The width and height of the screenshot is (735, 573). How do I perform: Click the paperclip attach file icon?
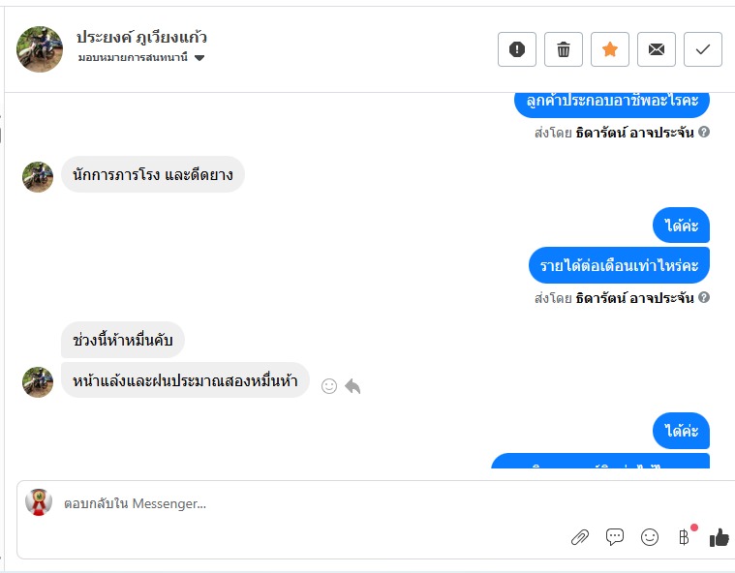tap(580, 537)
